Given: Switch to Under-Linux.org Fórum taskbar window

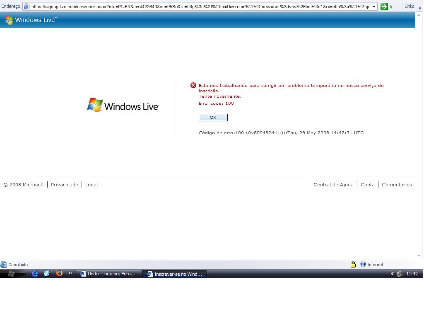Looking at the screenshot, I should [x=108, y=274].
